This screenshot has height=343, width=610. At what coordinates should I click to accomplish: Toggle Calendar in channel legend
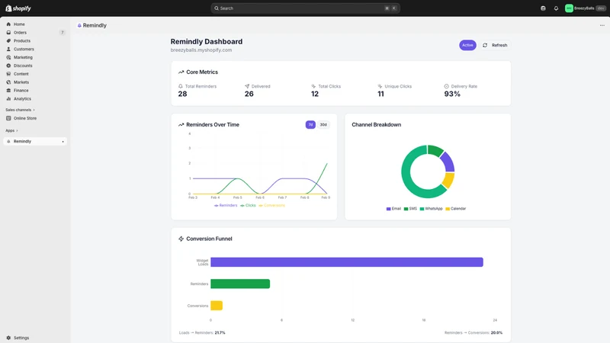click(x=456, y=209)
